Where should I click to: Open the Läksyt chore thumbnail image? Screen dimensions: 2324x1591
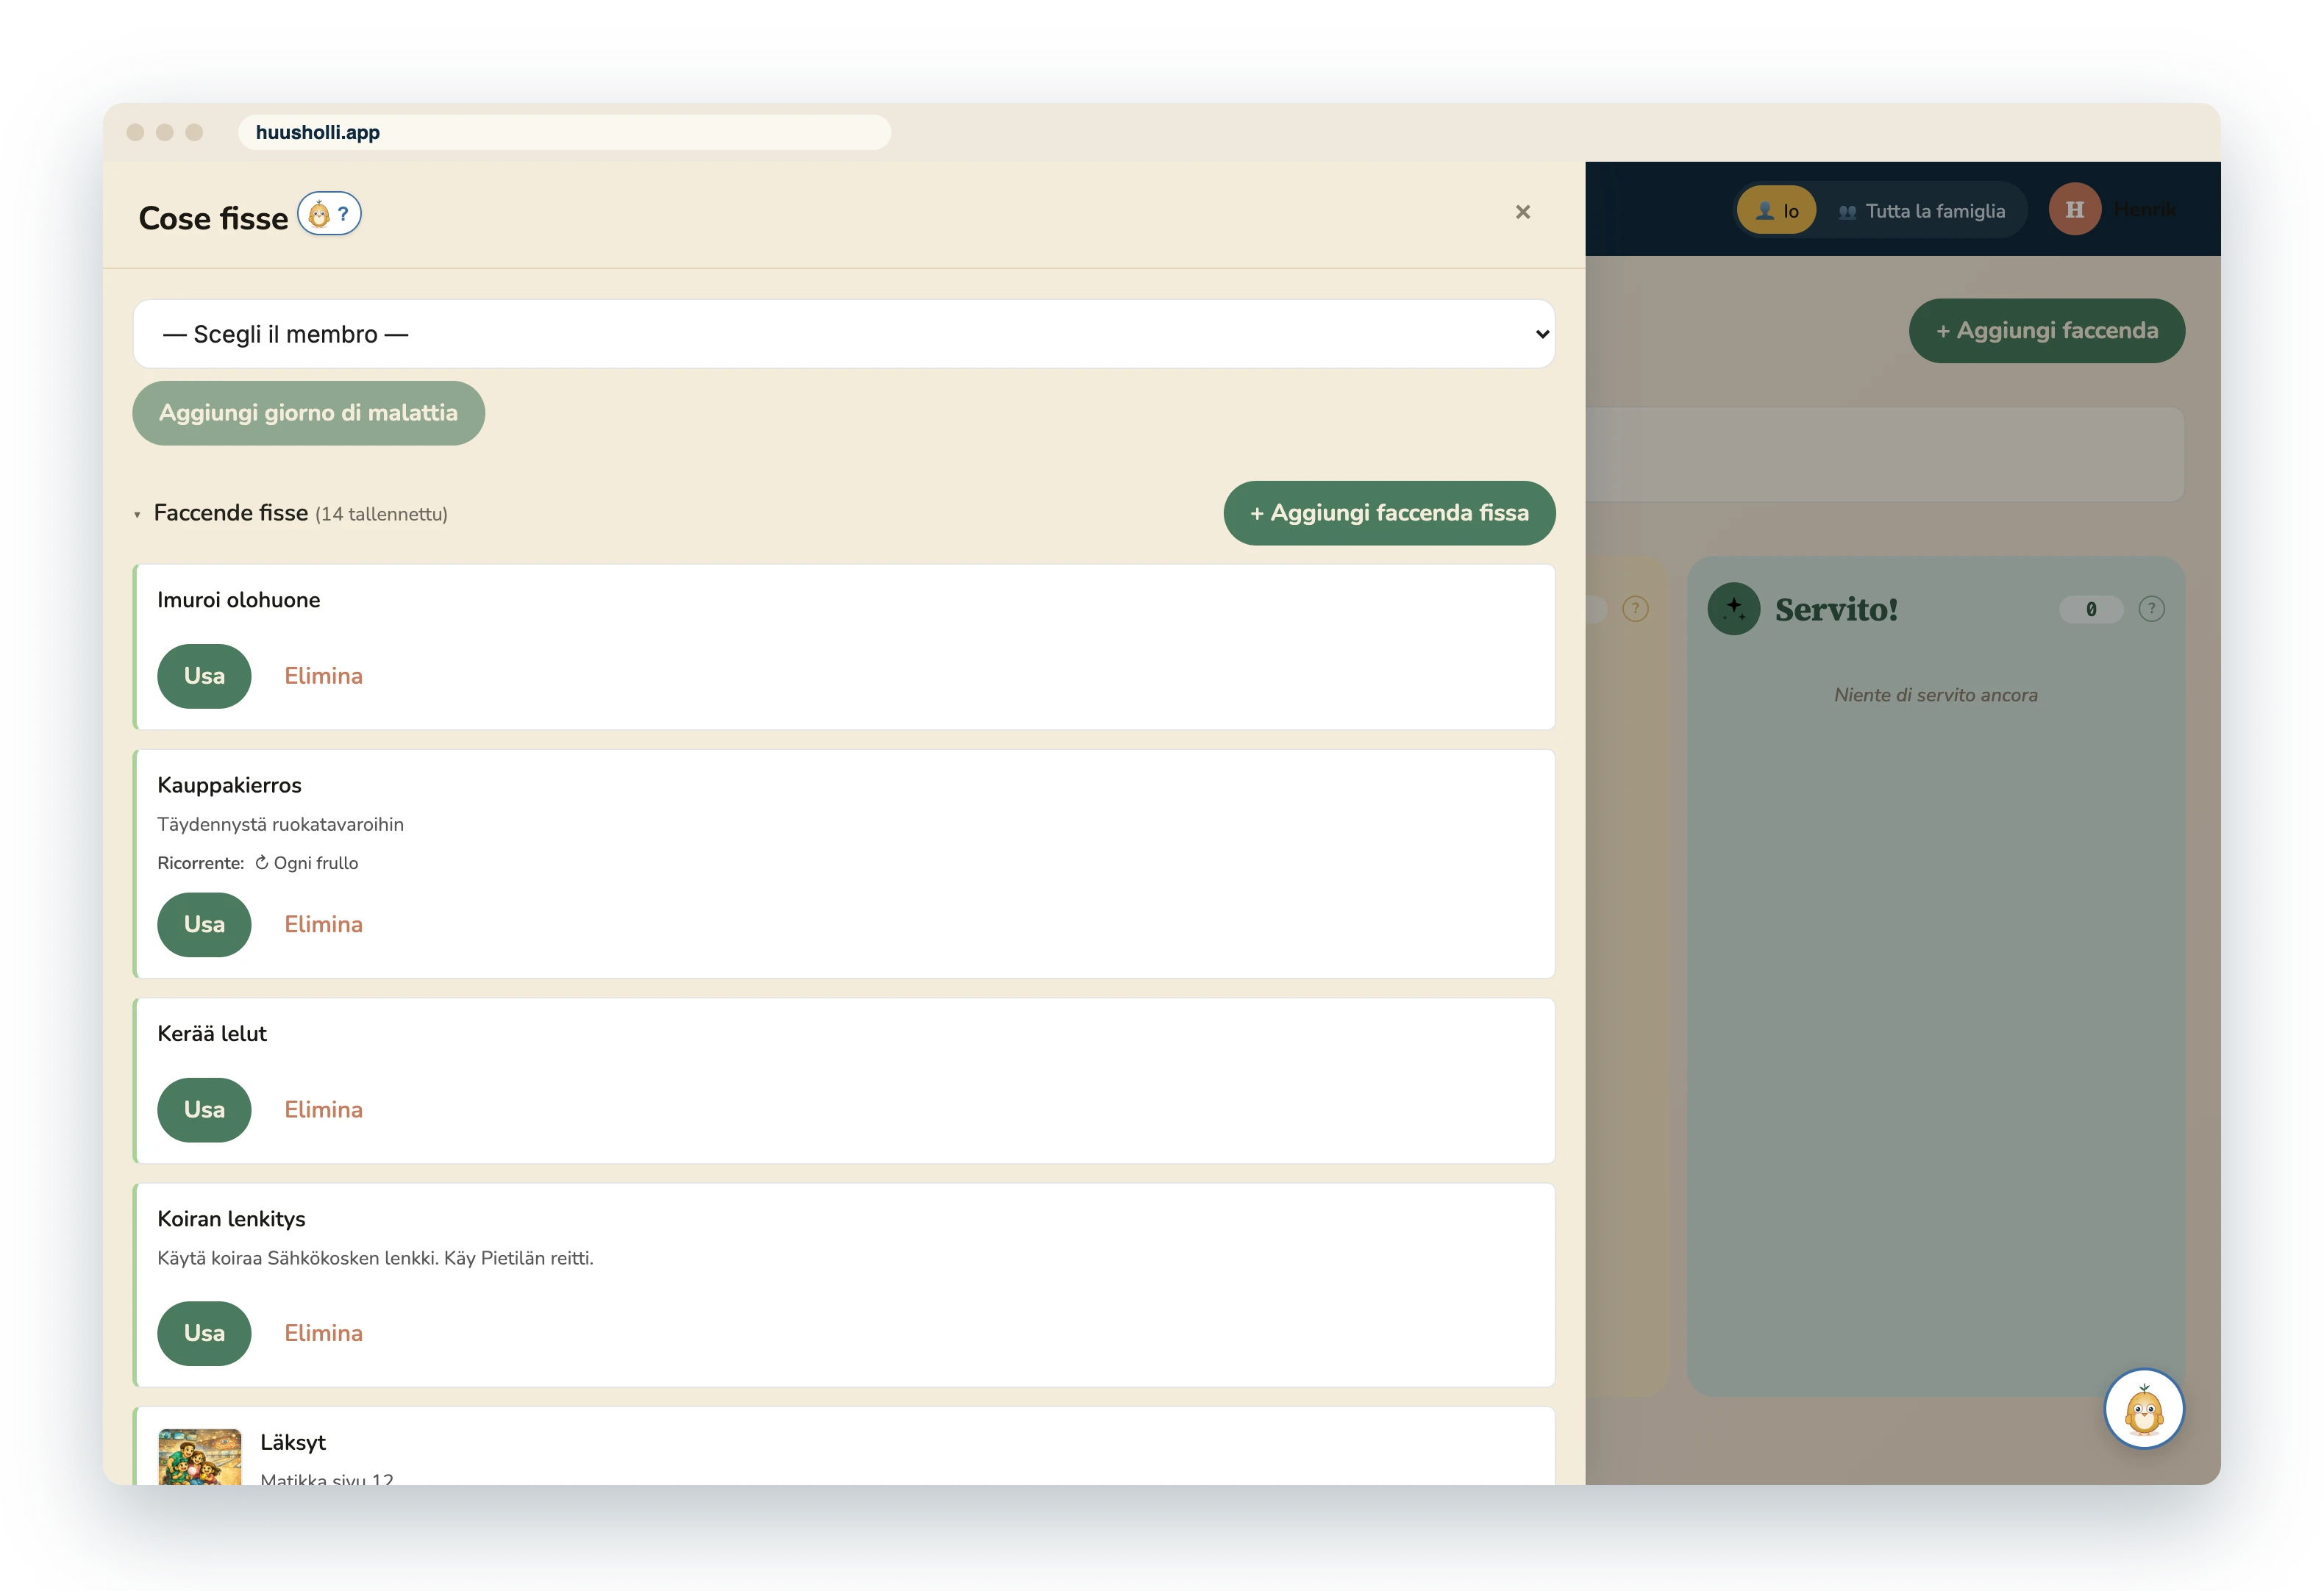tap(200, 1457)
